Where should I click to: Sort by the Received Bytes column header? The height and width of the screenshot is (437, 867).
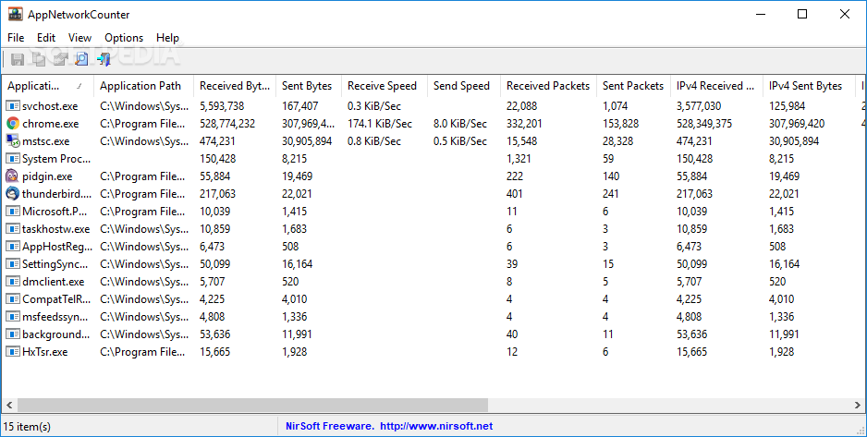click(x=235, y=86)
